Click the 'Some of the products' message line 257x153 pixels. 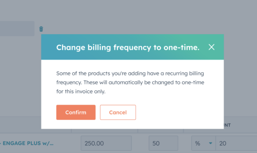130,74
